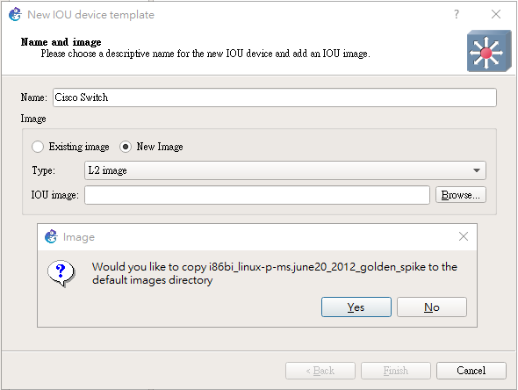Click the greyed-out Back button
The width and height of the screenshot is (518, 390).
pyautogui.click(x=320, y=371)
